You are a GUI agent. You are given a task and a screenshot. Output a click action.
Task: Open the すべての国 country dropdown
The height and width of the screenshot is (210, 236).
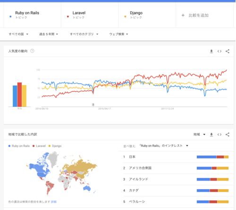tap(18, 34)
